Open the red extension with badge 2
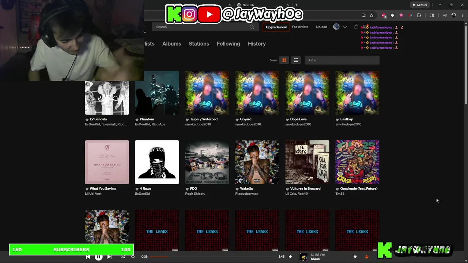468x263 pixels. click(x=384, y=15)
